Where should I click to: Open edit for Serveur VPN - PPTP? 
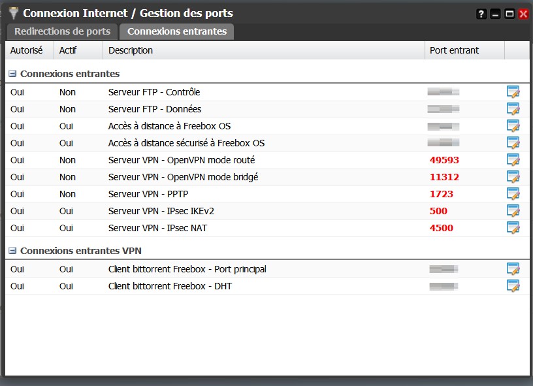(x=513, y=194)
